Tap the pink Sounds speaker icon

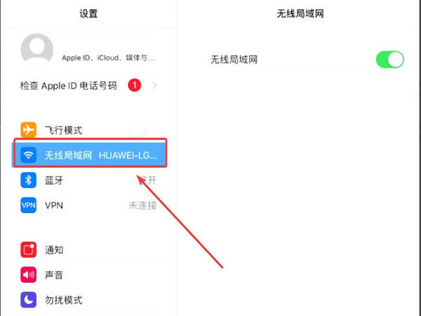29,275
